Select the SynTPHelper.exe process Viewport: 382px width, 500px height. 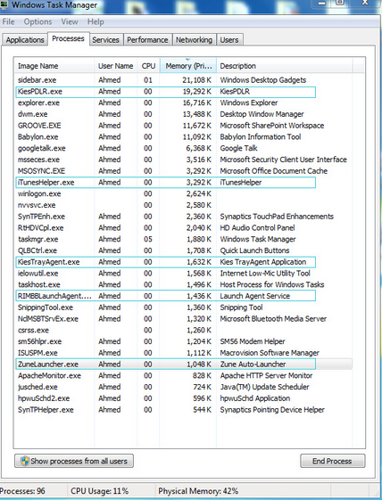(183, 410)
